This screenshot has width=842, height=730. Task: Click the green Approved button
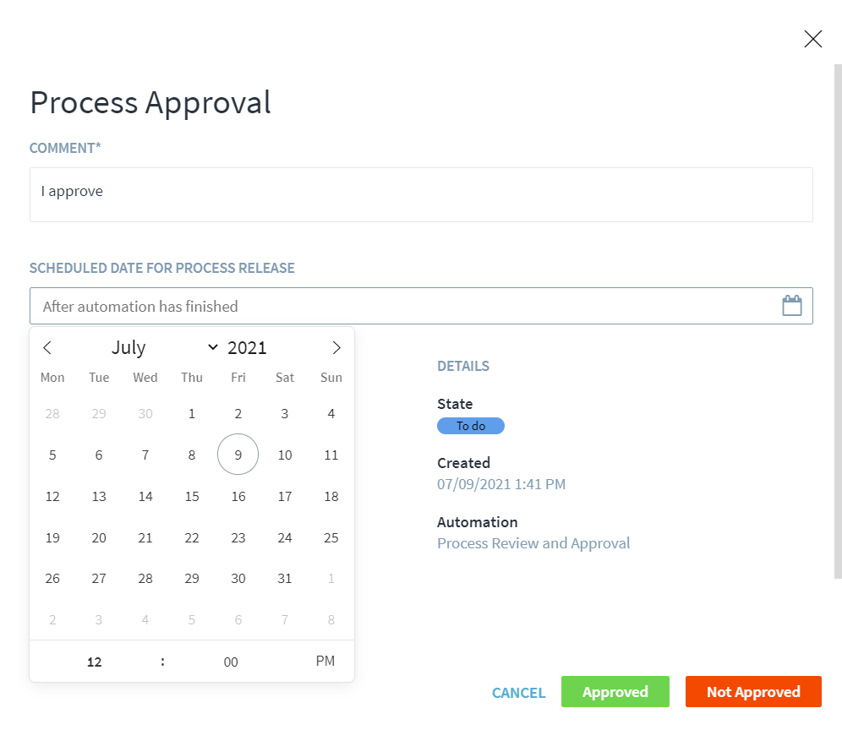click(615, 692)
